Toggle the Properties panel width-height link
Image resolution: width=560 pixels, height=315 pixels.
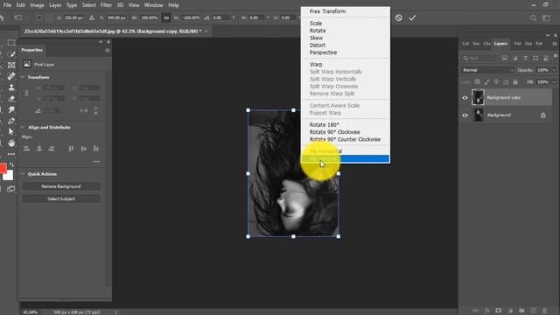click(26, 94)
